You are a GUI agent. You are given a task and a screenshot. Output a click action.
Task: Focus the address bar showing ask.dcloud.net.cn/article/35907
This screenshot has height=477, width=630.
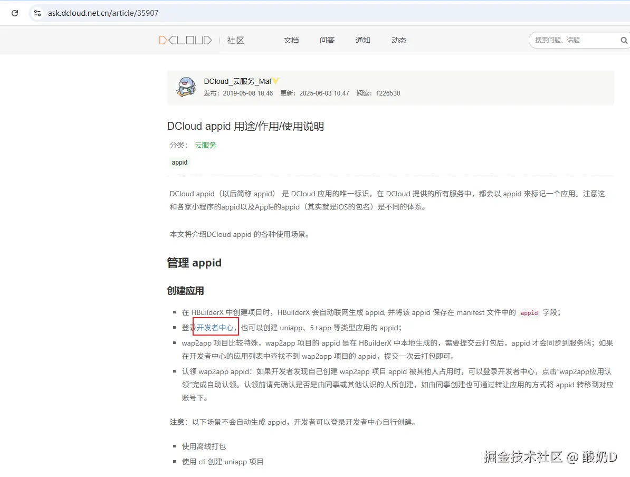tap(103, 13)
